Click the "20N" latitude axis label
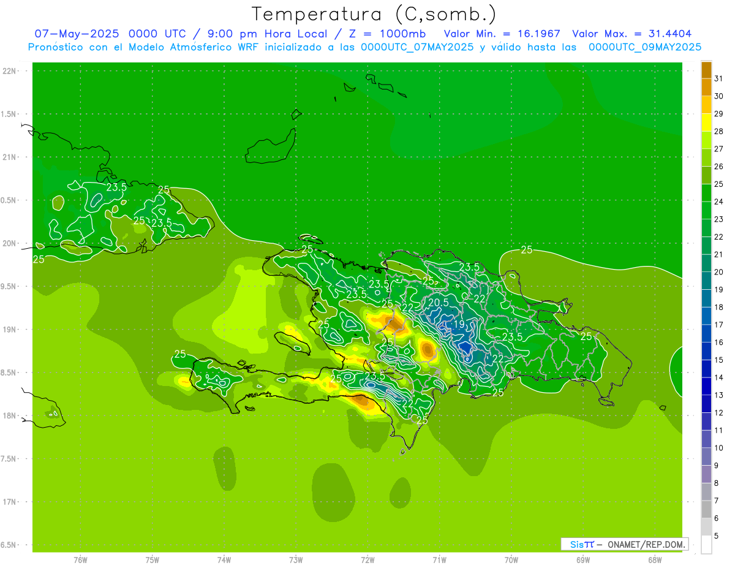The image size is (735, 568). (x=9, y=243)
